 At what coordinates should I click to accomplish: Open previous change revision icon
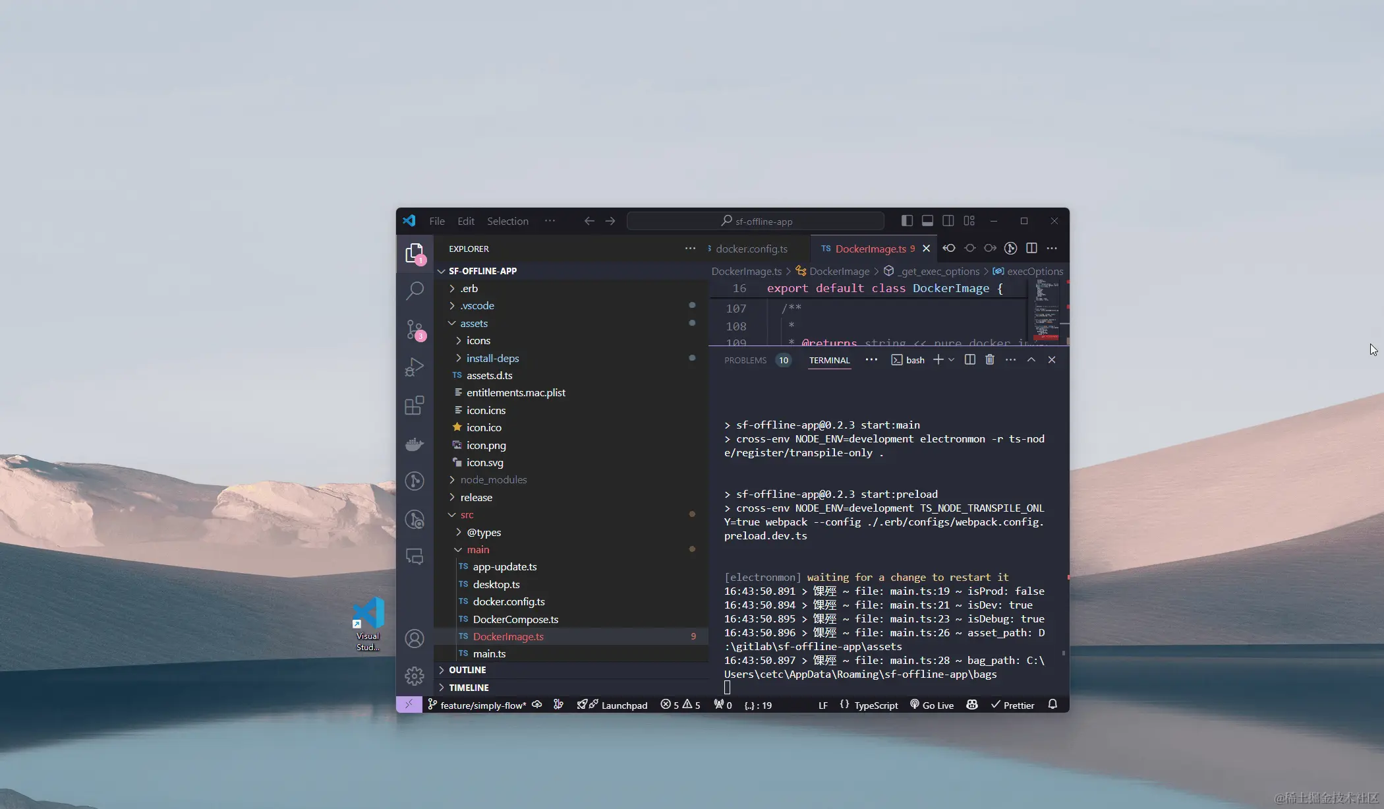point(949,249)
